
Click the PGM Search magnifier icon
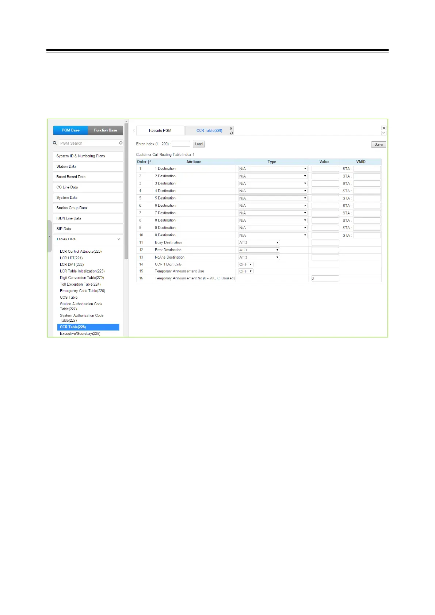(55, 143)
